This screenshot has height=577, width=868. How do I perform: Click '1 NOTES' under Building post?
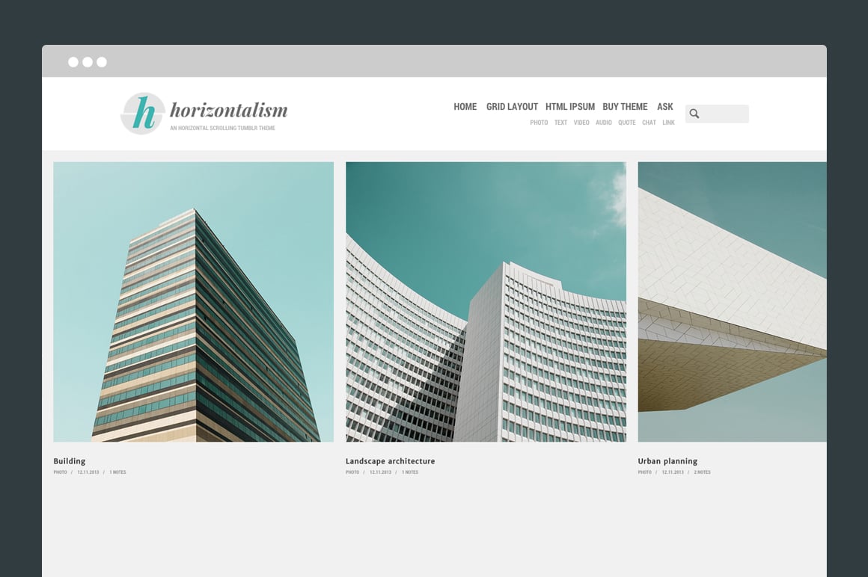118,472
